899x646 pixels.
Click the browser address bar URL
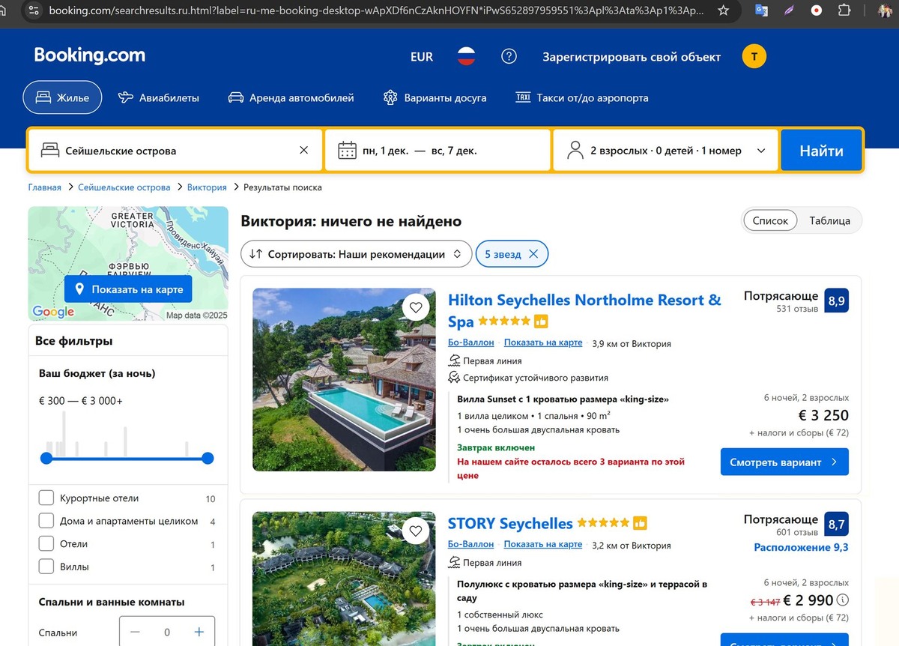coord(376,10)
